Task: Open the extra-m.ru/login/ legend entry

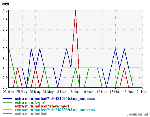Action: click(x=30, y=103)
